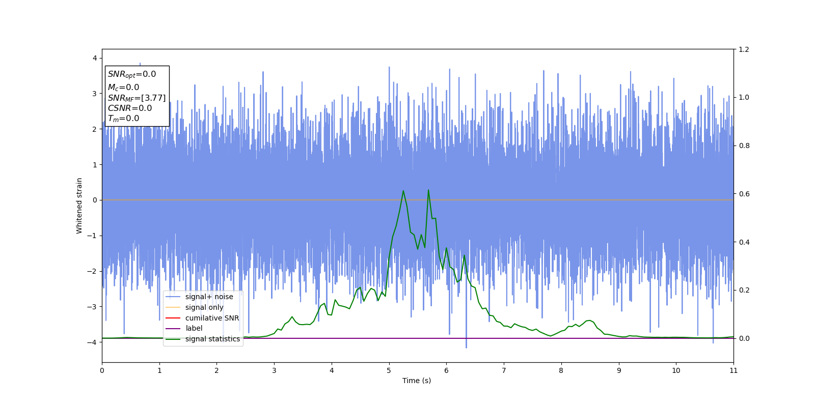This screenshot has width=815, height=407.
Task: Click the 'signal+ noise' legend entry text
Action: [x=209, y=297]
